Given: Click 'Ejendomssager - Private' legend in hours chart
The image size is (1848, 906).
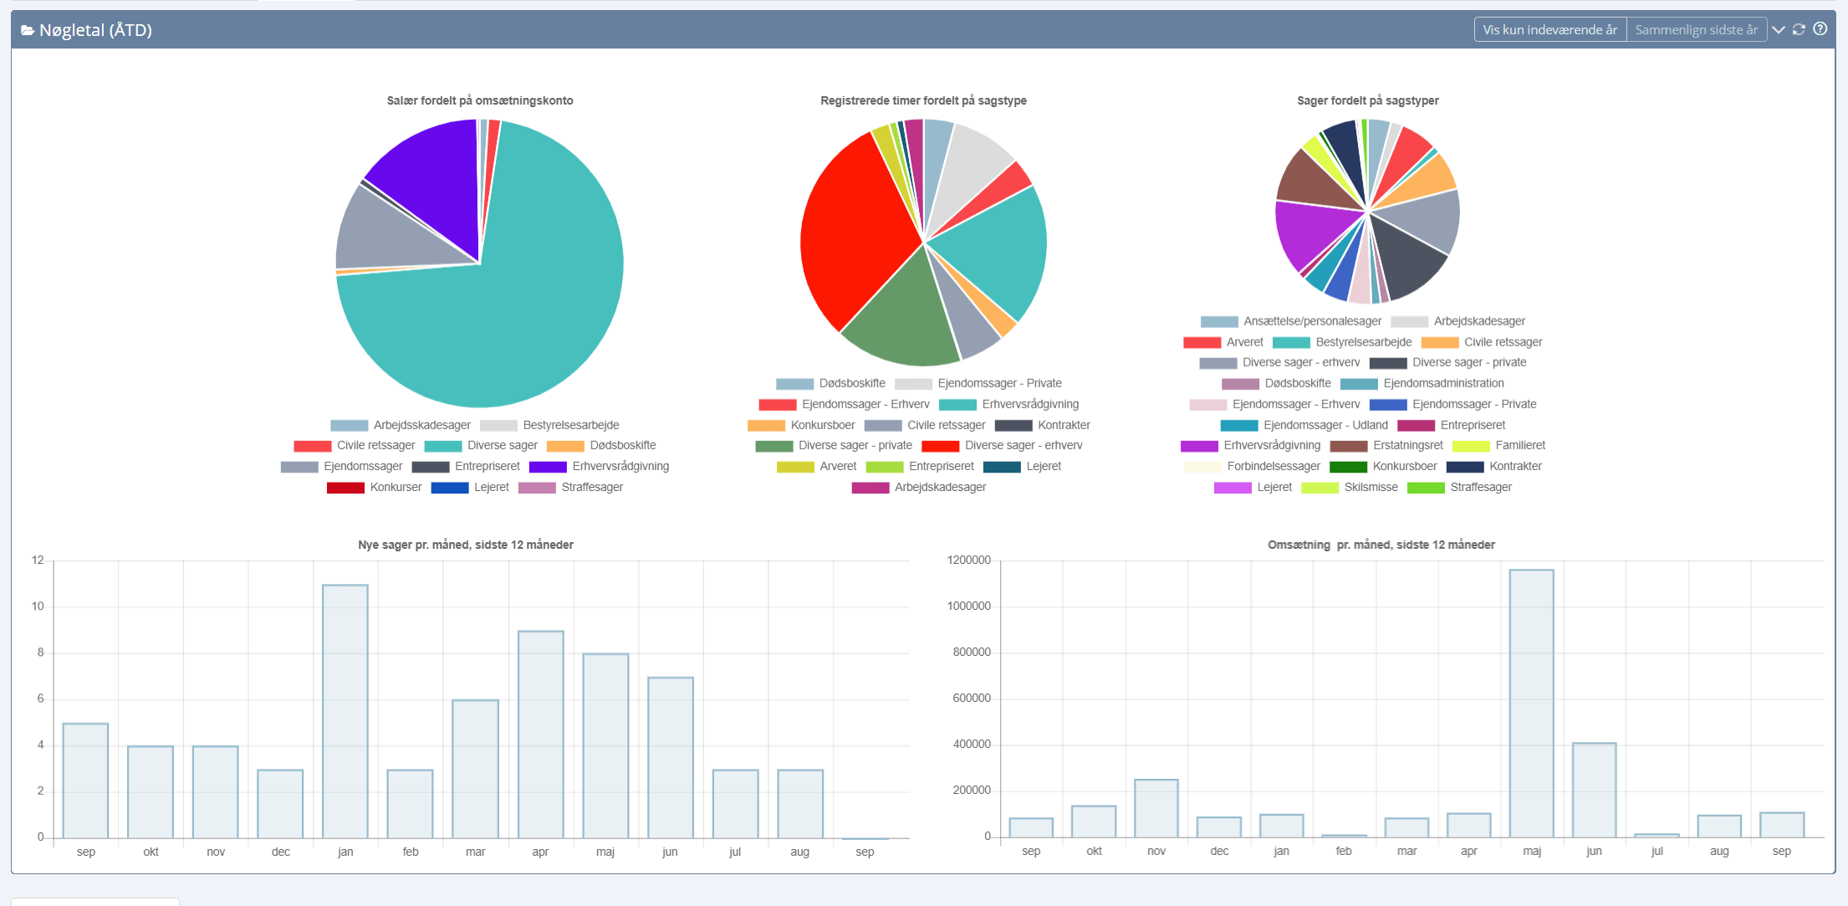Looking at the screenshot, I should click(998, 384).
